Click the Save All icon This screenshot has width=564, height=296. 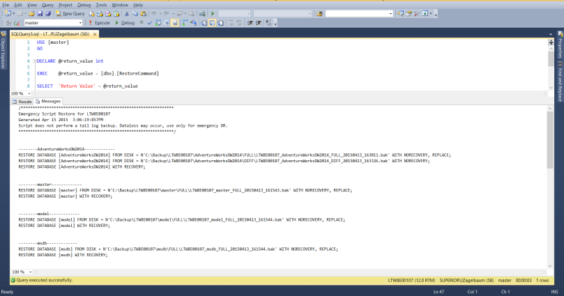click(48, 14)
